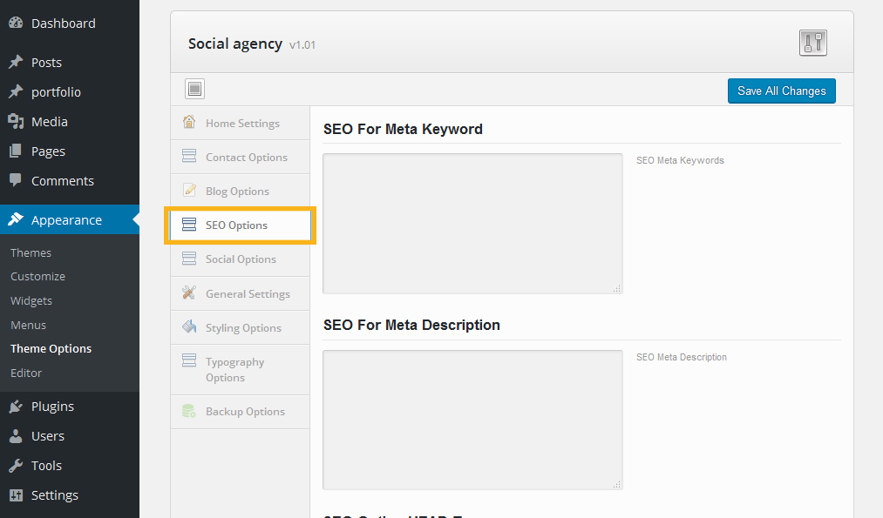Click the Typography Options list icon
Screen dimensions: 883x518
coord(189,360)
